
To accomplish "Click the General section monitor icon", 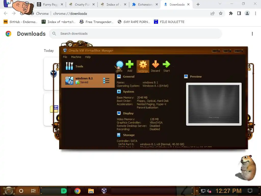I will pyautogui.click(x=119, y=77).
